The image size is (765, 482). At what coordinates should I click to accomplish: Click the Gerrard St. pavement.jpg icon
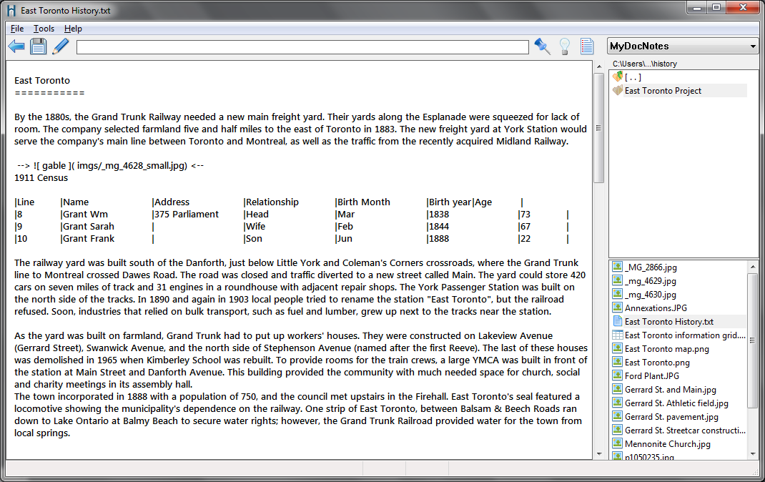tap(617, 417)
